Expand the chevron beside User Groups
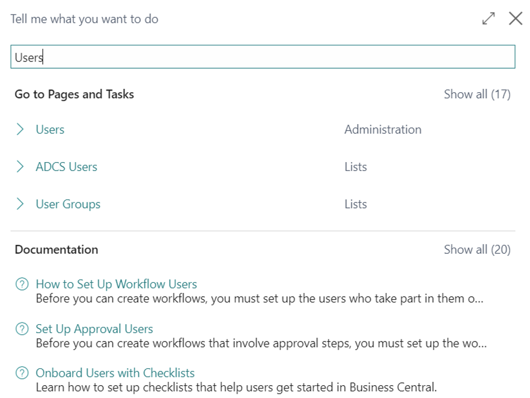 click(x=21, y=205)
